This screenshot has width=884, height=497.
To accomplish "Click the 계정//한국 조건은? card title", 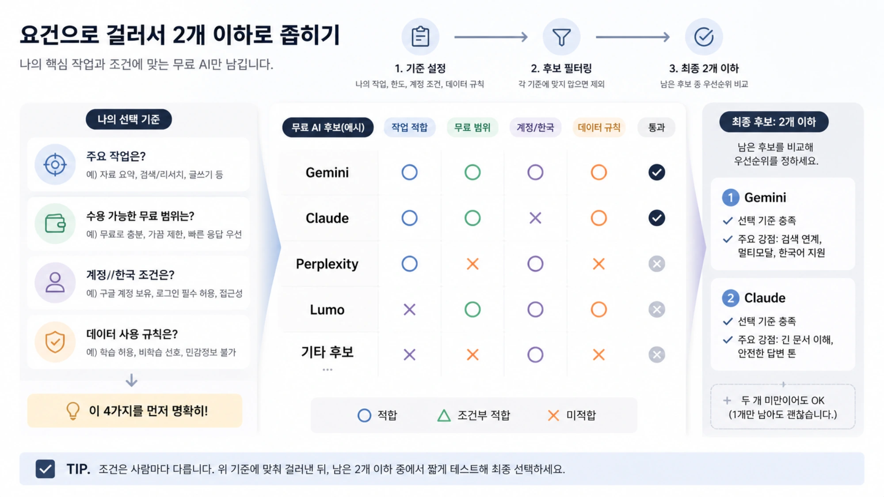I will [x=130, y=275].
